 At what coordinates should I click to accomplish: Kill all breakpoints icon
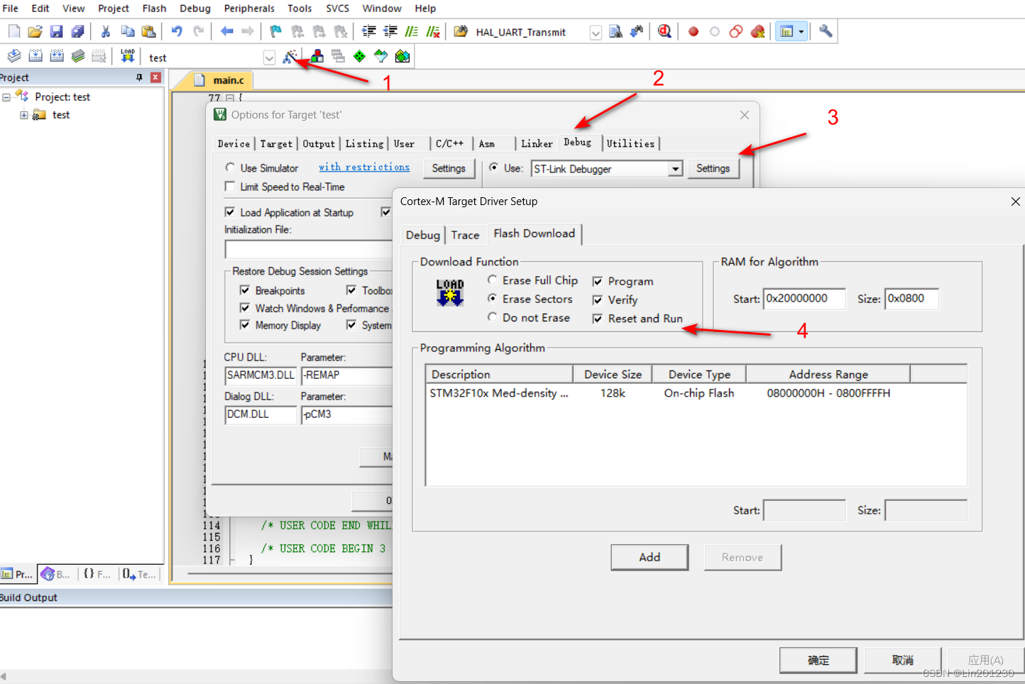coord(758,31)
